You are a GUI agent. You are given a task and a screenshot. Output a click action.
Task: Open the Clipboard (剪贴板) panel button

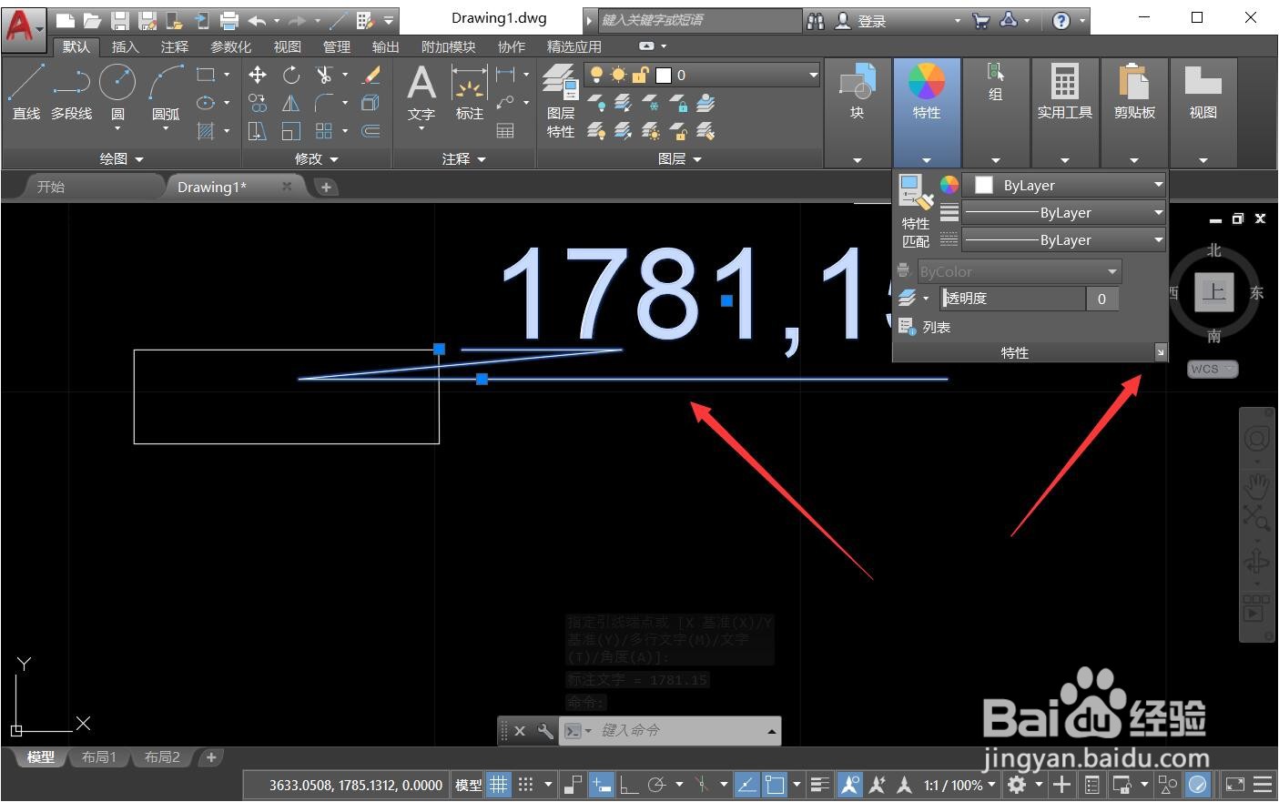(1134, 113)
